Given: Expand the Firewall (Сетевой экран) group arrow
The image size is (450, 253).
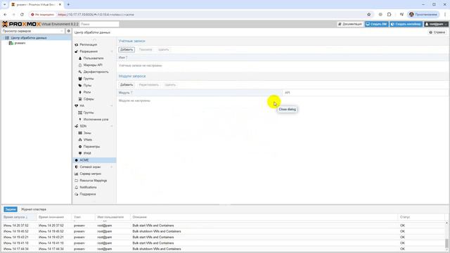Looking at the screenshot, I should click(112, 167).
